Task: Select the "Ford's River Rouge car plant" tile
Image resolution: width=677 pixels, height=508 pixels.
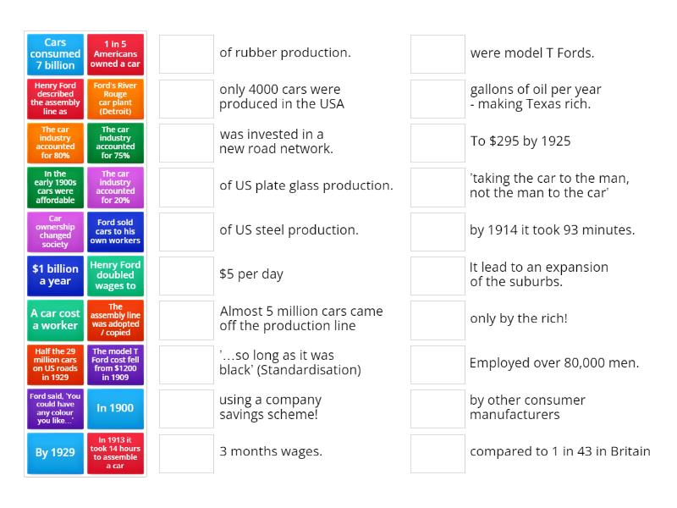Action: 115,98
